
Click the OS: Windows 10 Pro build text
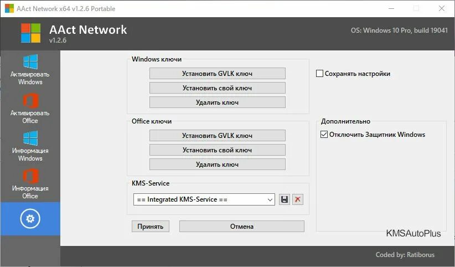click(x=399, y=30)
